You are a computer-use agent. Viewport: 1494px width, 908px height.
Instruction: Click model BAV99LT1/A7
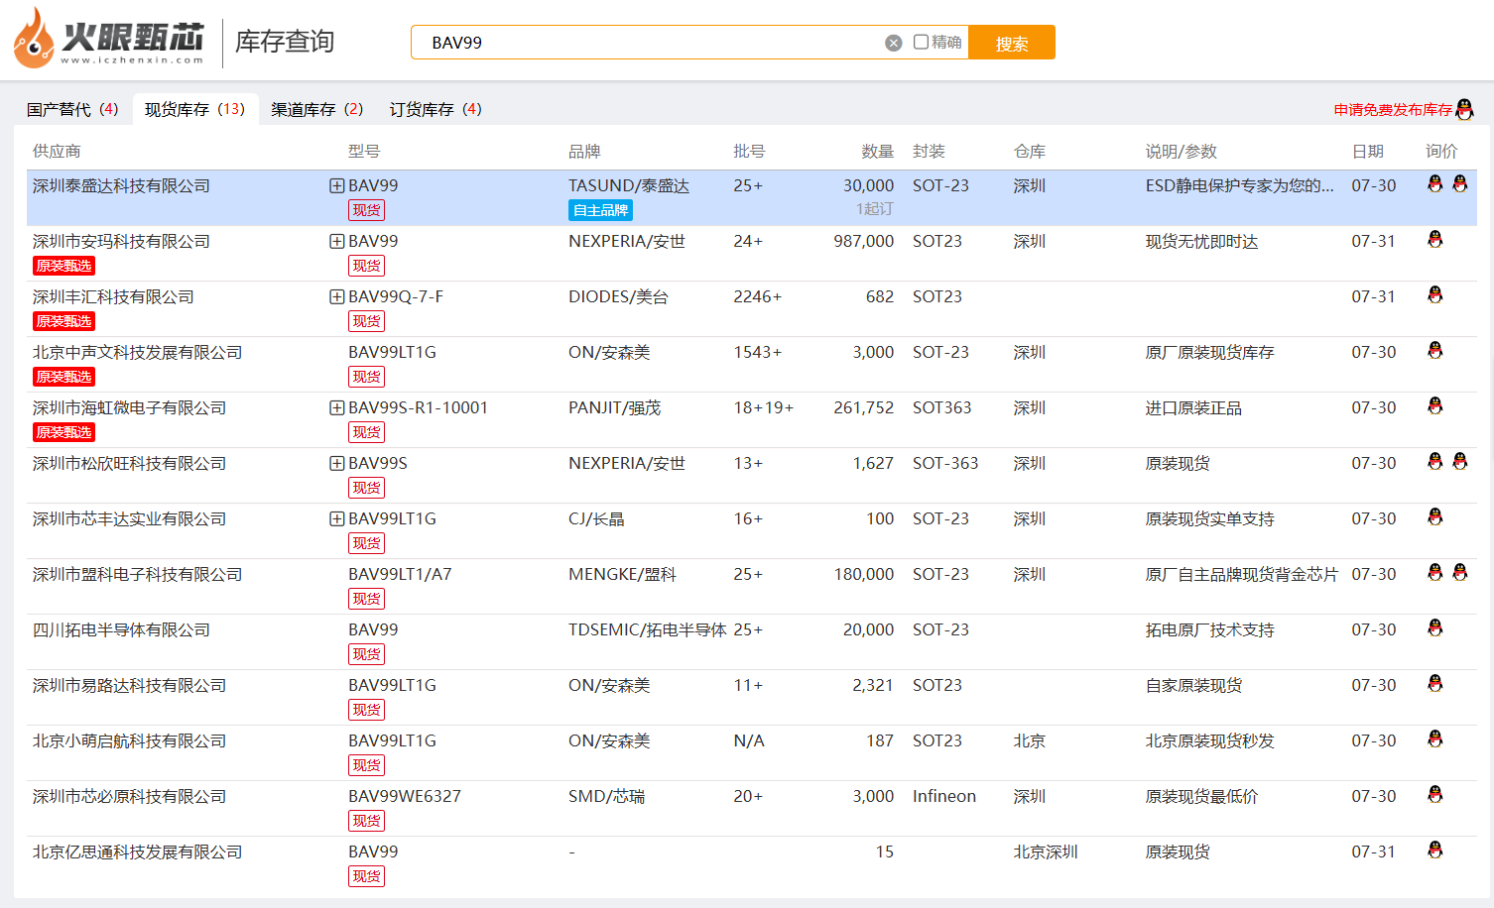400,574
